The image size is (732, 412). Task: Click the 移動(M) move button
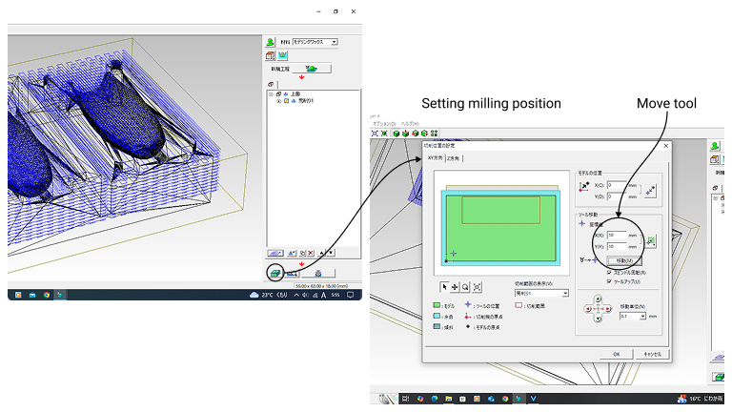coord(624,260)
